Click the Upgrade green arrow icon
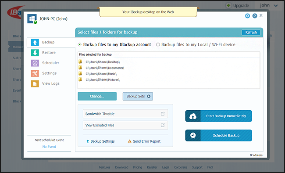Image resolution: width=285 pixels, height=173 pixels. (228, 5)
